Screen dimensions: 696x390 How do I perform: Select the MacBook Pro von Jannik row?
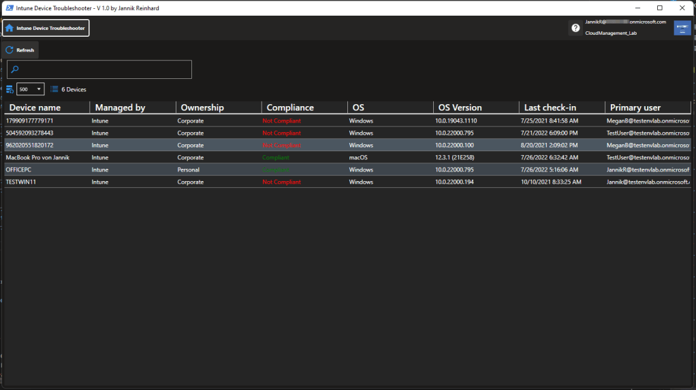coord(37,157)
